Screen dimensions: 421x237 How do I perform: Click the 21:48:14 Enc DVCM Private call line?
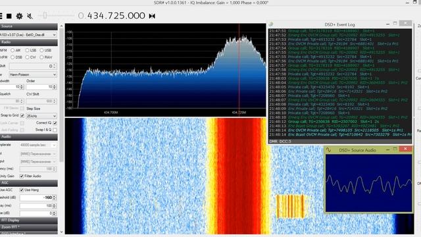336,130
